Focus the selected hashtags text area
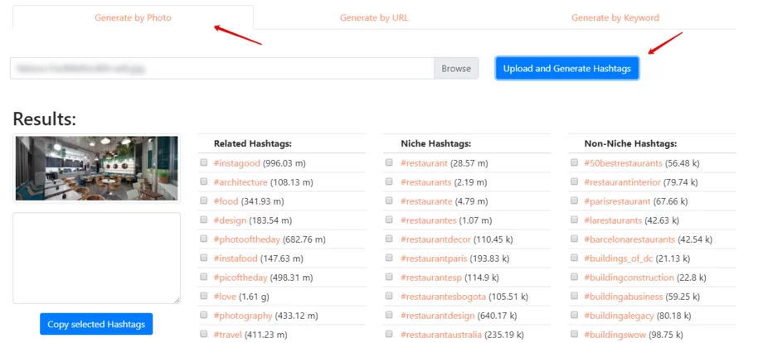The width and height of the screenshot is (763, 343). coord(97,258)
